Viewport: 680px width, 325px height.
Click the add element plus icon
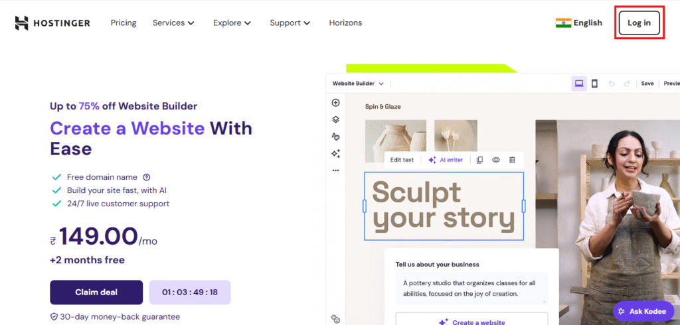tap(335, 103)
